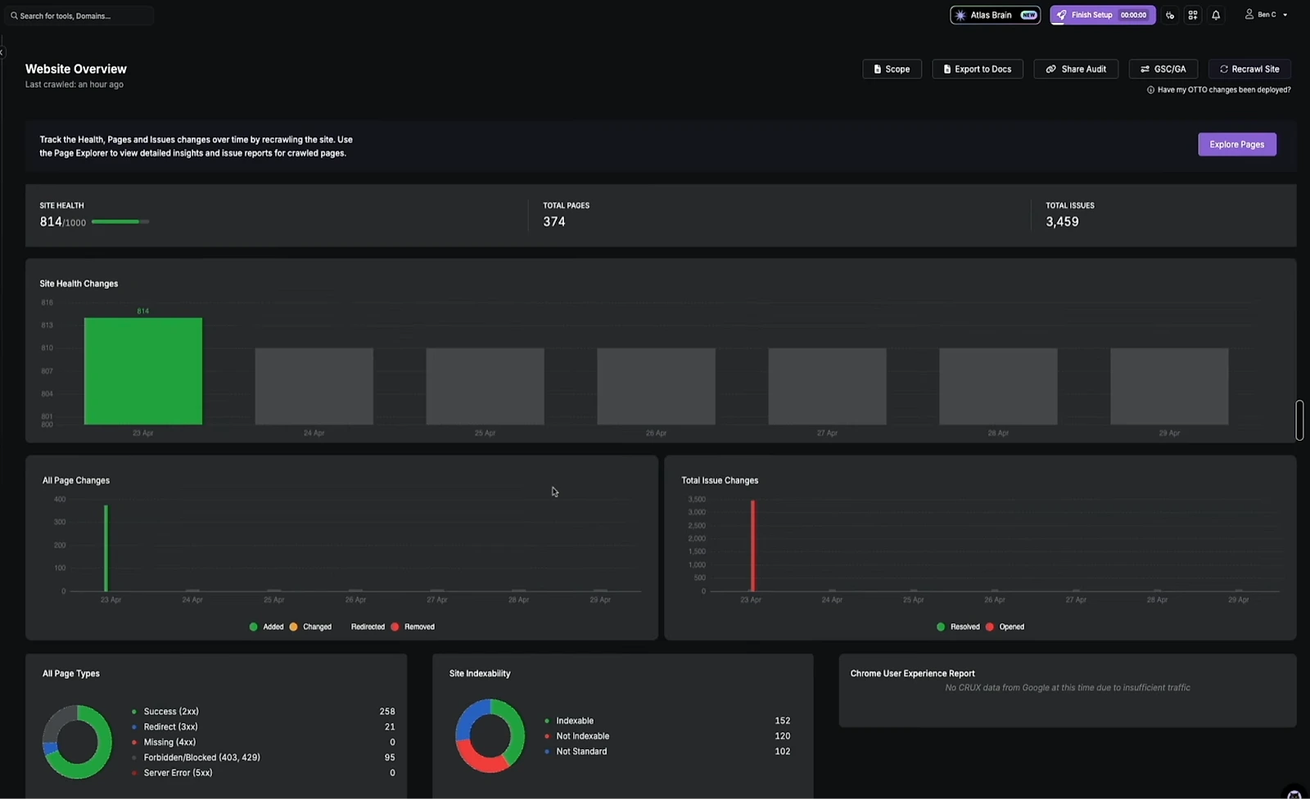Select the Success (2xx) page type row
The height and width of the screenshot is (799, 1310).
pos(264,711)
